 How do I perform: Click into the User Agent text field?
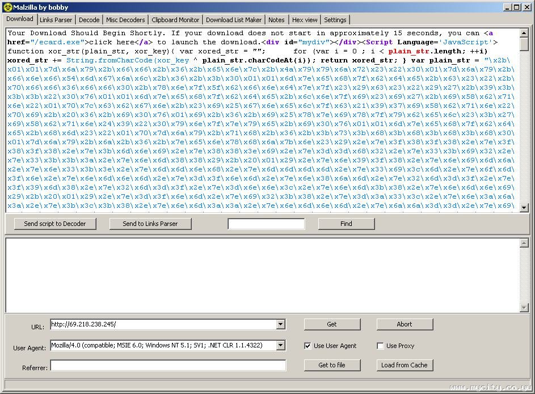click(x=163, y=345)
